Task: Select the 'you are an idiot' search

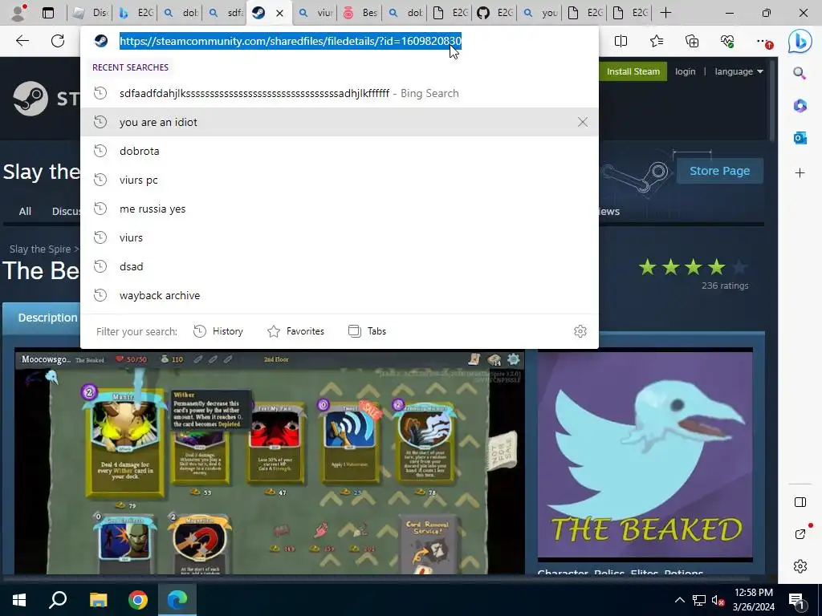Action: click(x=340, y=122)
